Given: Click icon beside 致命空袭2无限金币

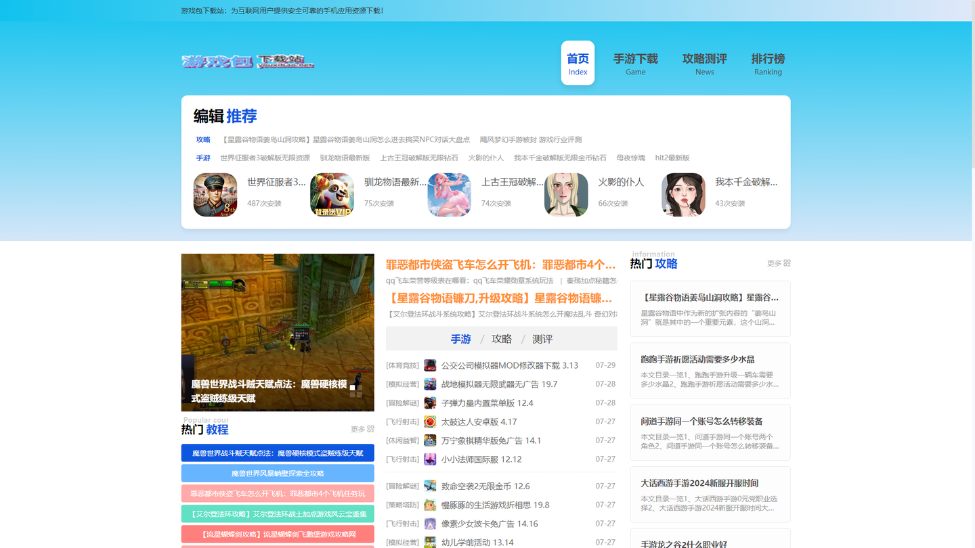Looking at the screenshot, I should pos(430,486).
